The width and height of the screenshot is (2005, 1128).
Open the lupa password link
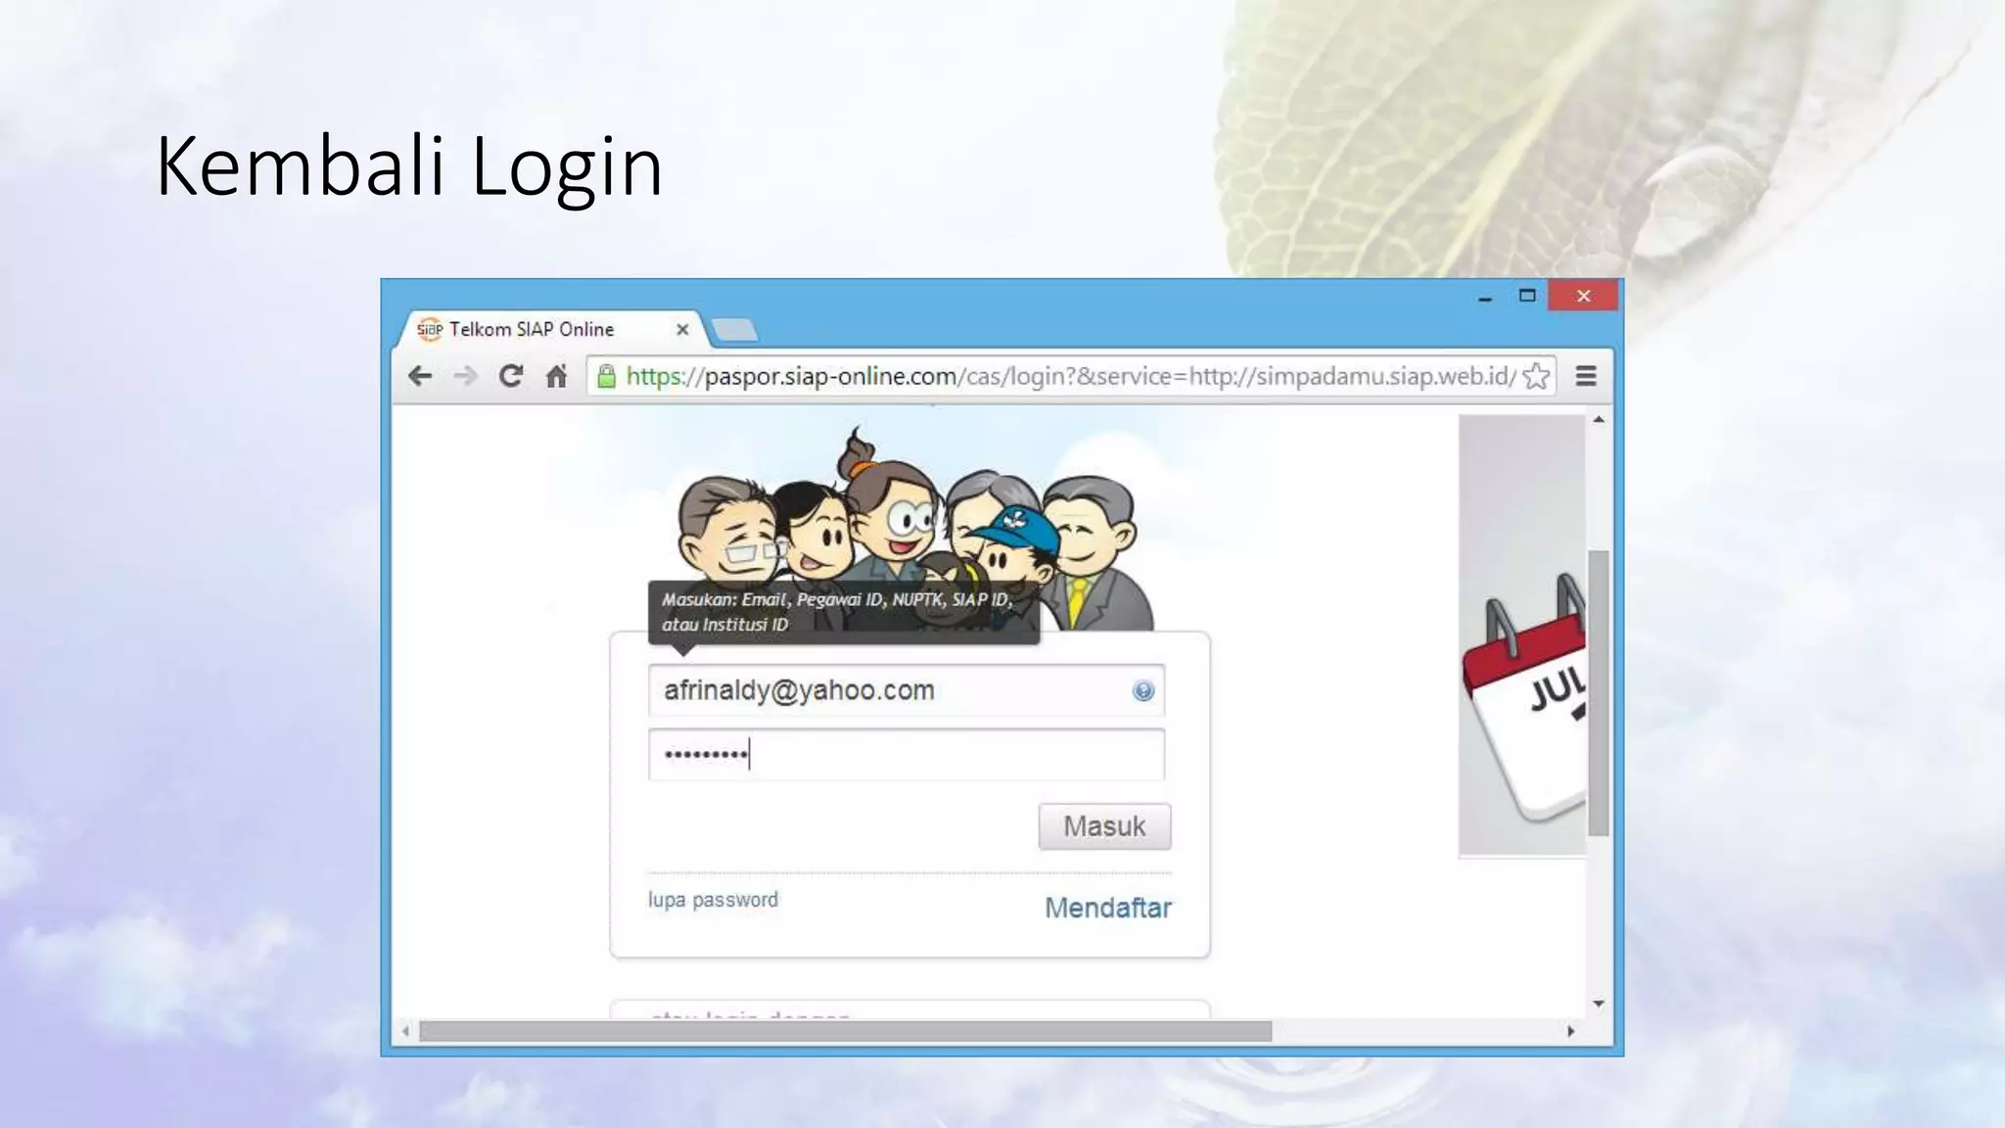713,900
